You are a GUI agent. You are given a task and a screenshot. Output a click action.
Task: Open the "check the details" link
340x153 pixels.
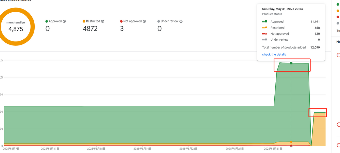coord(274,54)
